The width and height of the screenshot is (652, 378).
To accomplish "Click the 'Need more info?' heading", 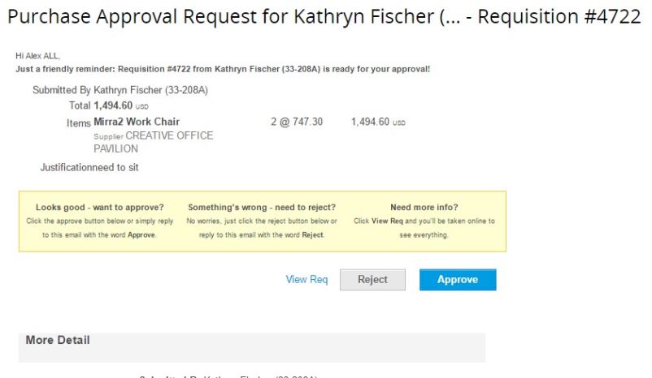I will (424, 208).
